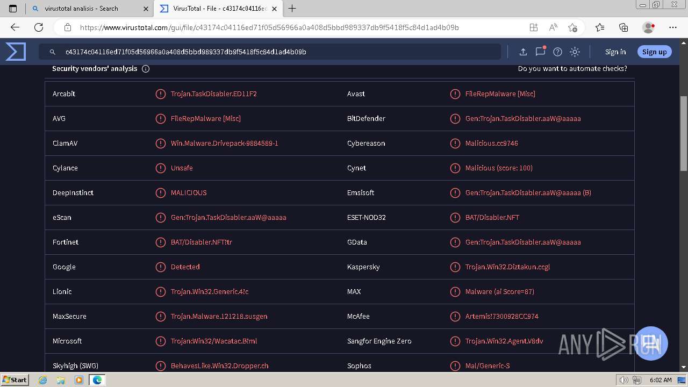The height and width of the screenshot is (387, 688).
Task: Click BehavesLike.Win32.Dropper.ch detection
Action: [220, 366]
